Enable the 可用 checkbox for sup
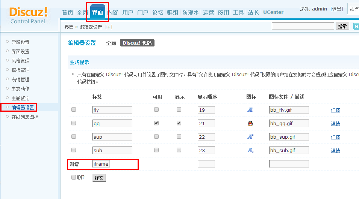The image size is (359, 199). click(156, 136)
